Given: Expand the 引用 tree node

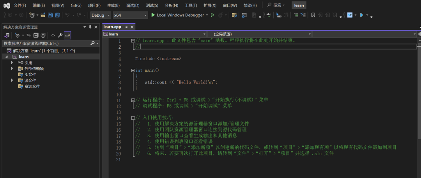Looking at the screenshot, I should tap(12, 63).
